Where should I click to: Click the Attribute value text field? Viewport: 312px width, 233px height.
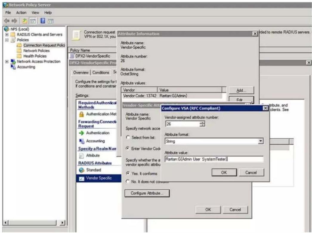(x=214, y=159)
